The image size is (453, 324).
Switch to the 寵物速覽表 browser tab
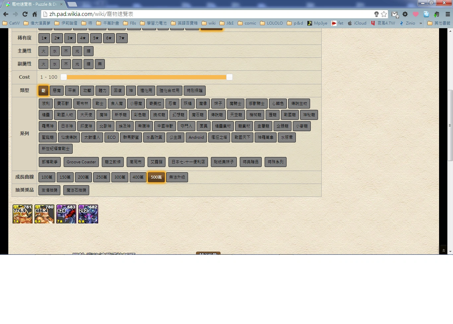[33, 4]
